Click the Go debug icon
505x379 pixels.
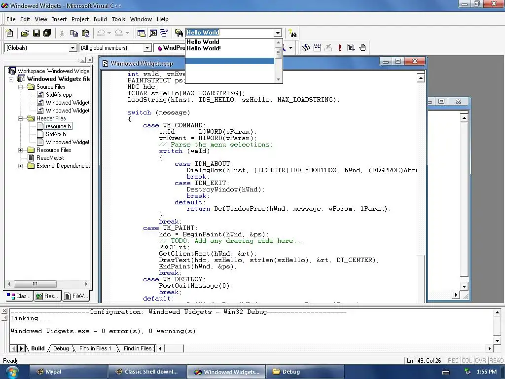351,48
